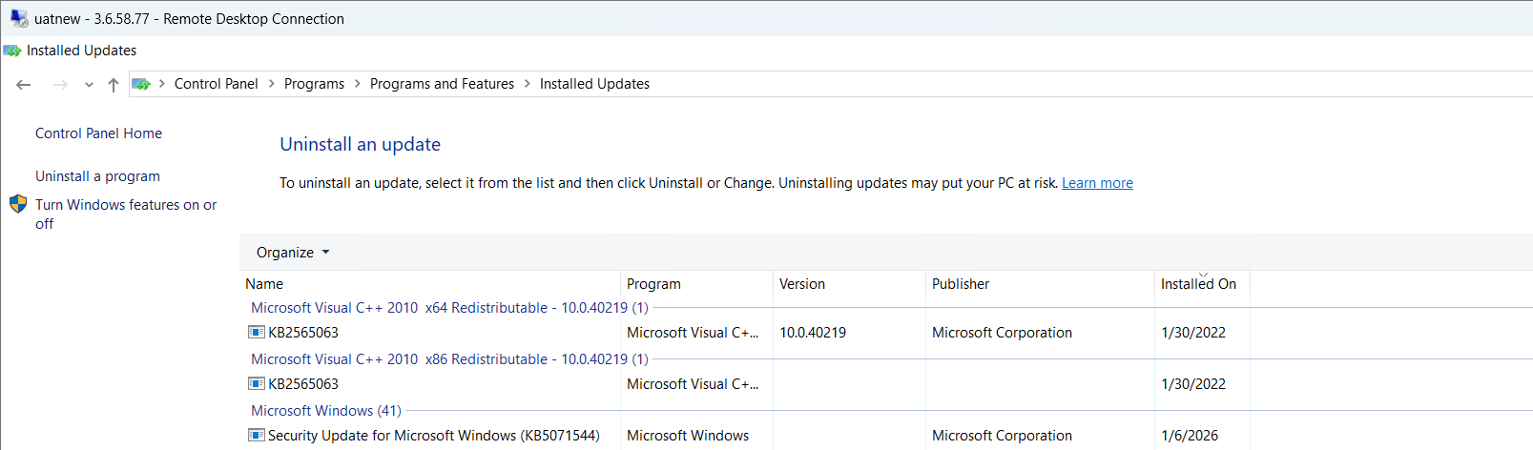Expand chevron after Programs breadcrumb
The width and height of the screenshot is (1533, 450).
point(358,84)
